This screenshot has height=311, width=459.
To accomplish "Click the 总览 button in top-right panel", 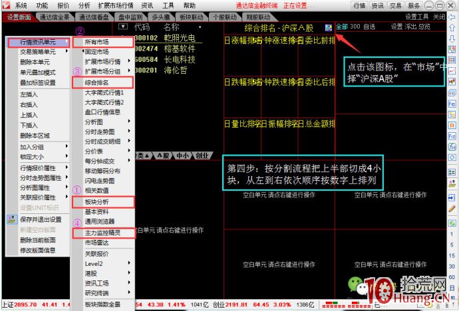I will tap(424, 27).
